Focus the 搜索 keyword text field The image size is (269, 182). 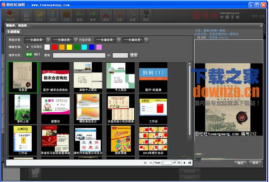79,55
